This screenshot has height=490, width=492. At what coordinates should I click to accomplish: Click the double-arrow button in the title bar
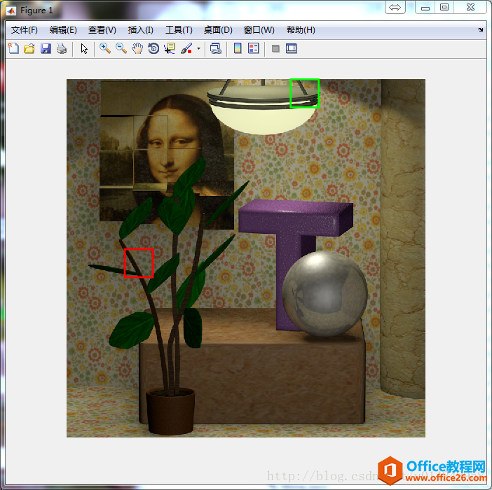click(395, 7)
